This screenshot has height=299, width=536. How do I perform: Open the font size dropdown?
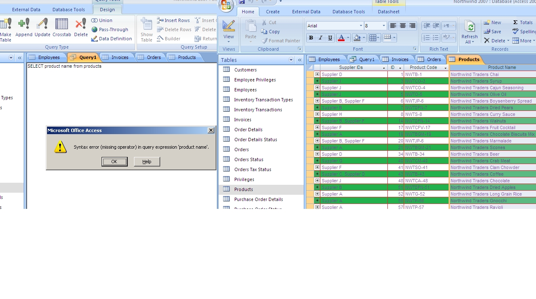pos(384,26)
